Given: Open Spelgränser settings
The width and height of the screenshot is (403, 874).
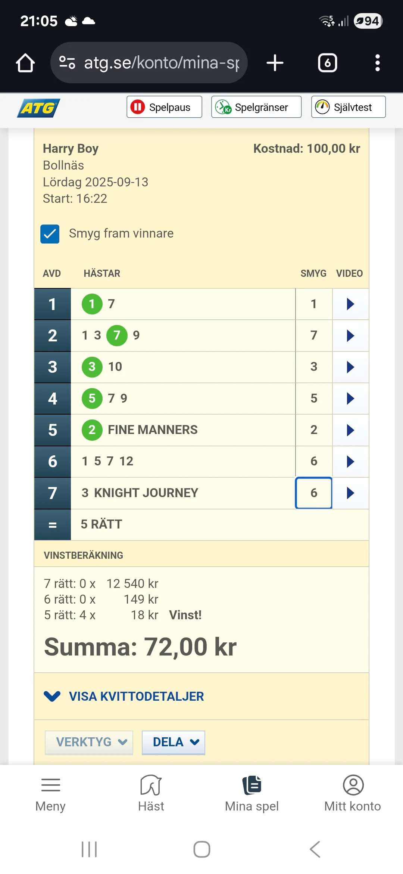Looking at the screenshot, I should [256, 107].
